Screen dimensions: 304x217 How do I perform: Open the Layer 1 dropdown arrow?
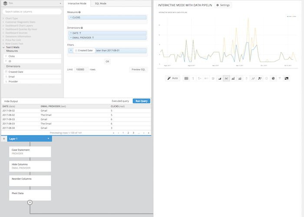48,139
